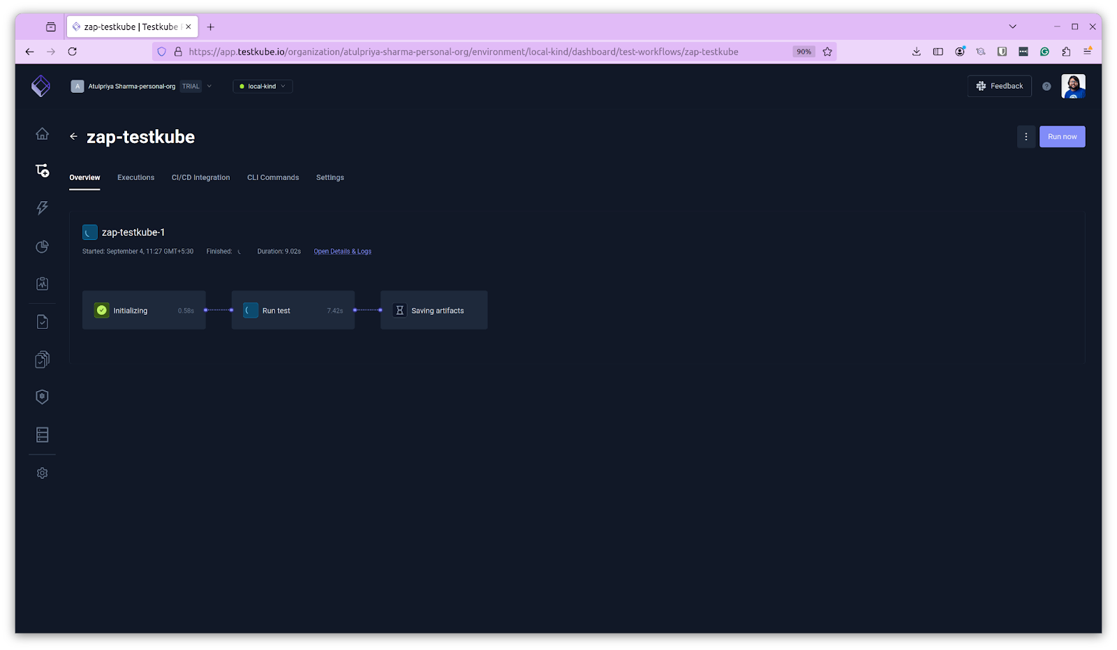Open the Test Suites stacked documents icon
1117x650 pixels.
(43, 360)
